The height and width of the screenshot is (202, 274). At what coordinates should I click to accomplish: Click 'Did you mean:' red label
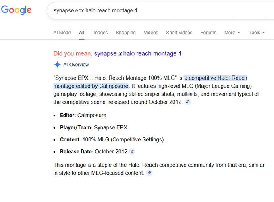click(x=73, y=53)
